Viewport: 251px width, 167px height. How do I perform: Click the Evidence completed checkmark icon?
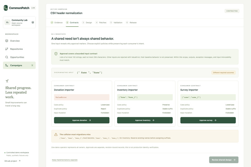[52, 22]
